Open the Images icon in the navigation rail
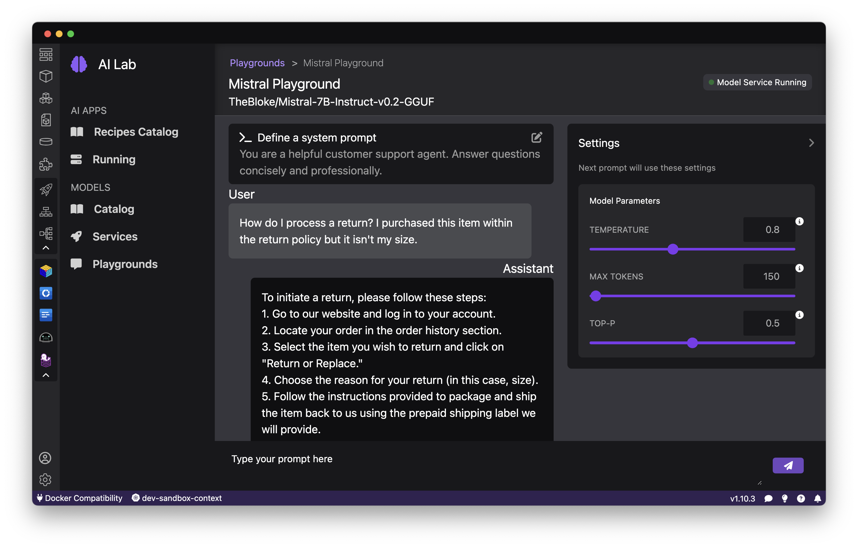This screenshot has height=548, width=858. click(46, 120)
